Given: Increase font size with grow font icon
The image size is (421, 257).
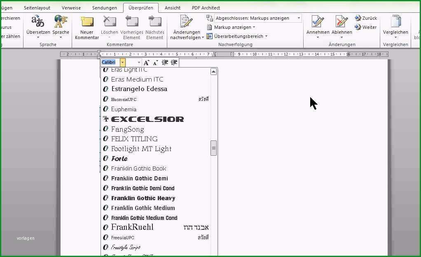Looking at the screenshot, I should (x=146, y=63).
